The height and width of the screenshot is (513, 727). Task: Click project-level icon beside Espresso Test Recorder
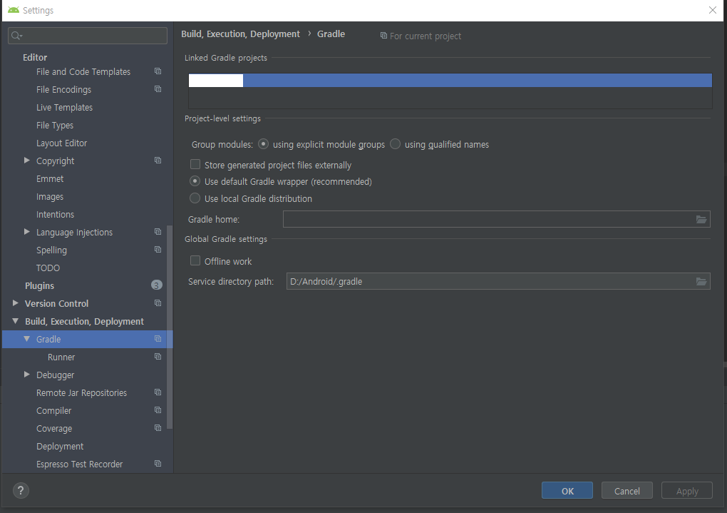158,463
